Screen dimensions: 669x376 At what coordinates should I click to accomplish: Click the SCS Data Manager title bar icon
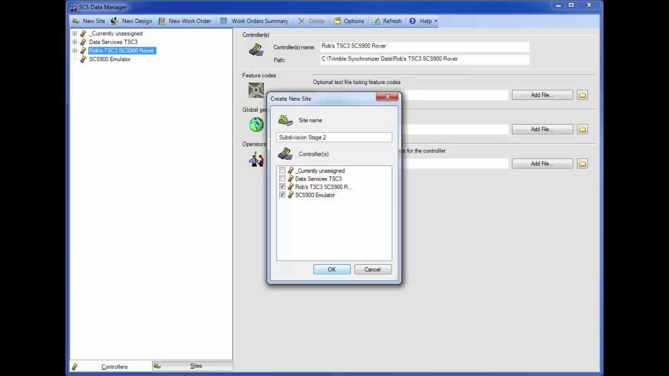74,7
